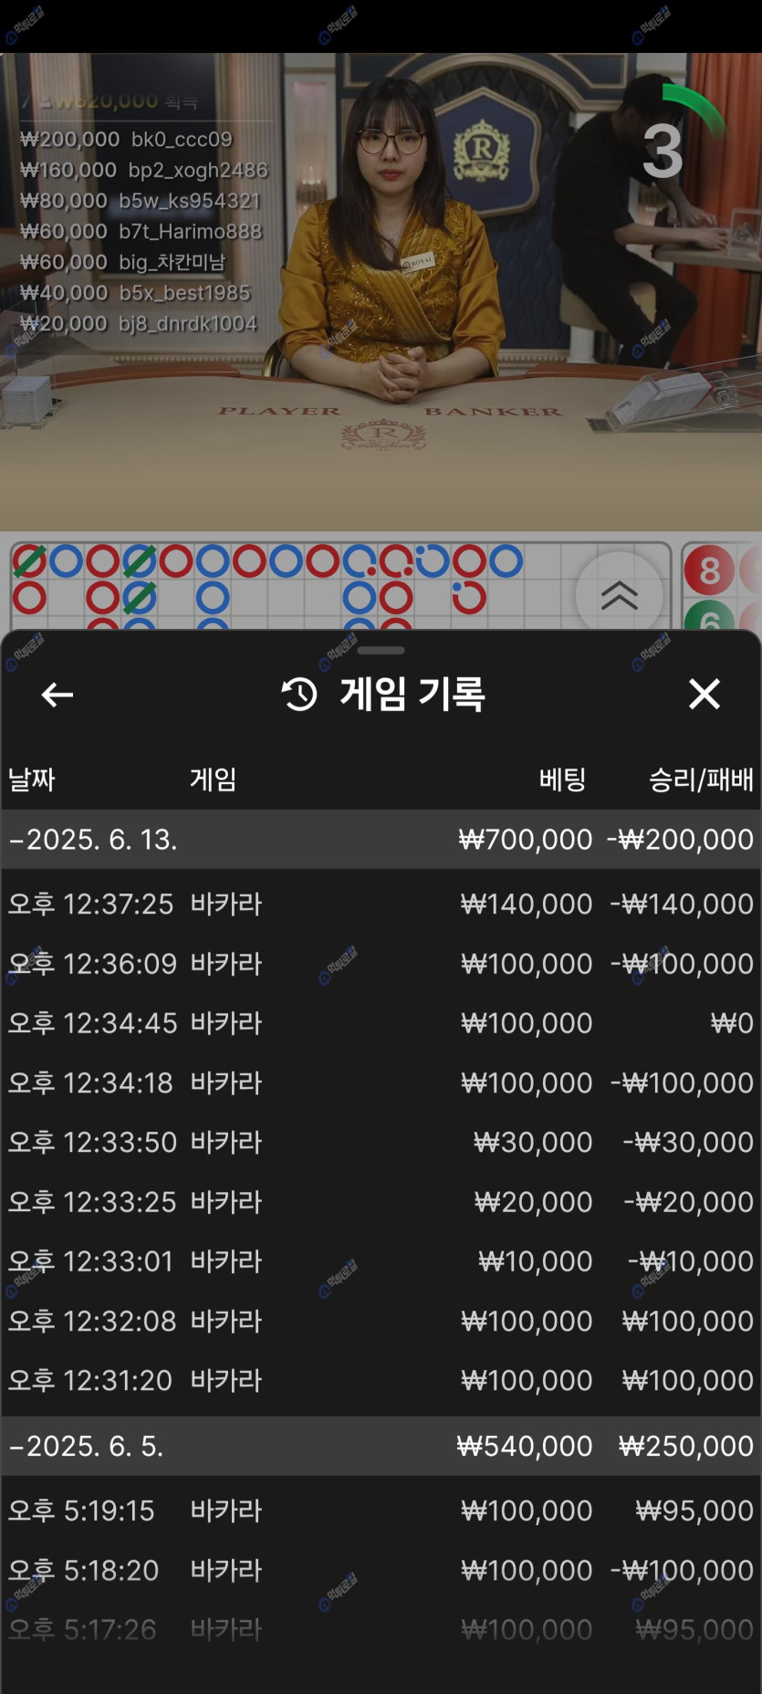Click the 게임 column header
This screenshot has height=1694, width=762.
coord(213,779)
